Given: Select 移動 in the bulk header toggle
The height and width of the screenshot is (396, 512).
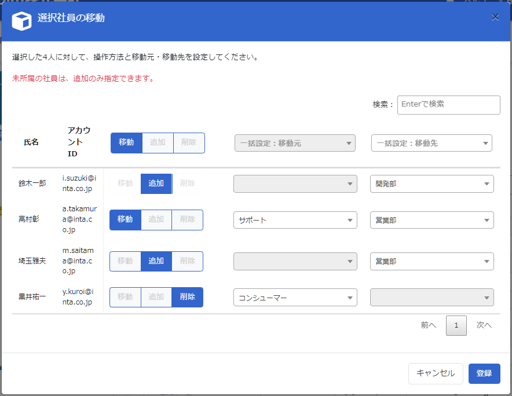Looking at the screenshot, I should [x=126, y=142].
